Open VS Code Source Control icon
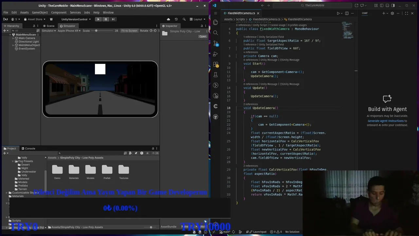Image resolution: width=419 pixels, height=236 pixels. point(215,43)
